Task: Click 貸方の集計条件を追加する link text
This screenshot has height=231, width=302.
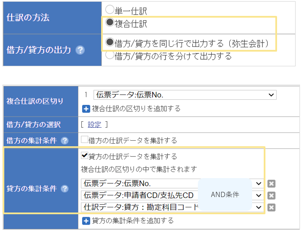Action: (x=133, y=221)
